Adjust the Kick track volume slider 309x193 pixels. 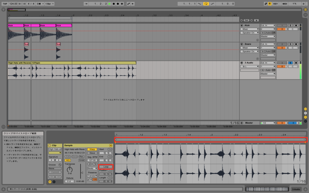tap(282, 29)
